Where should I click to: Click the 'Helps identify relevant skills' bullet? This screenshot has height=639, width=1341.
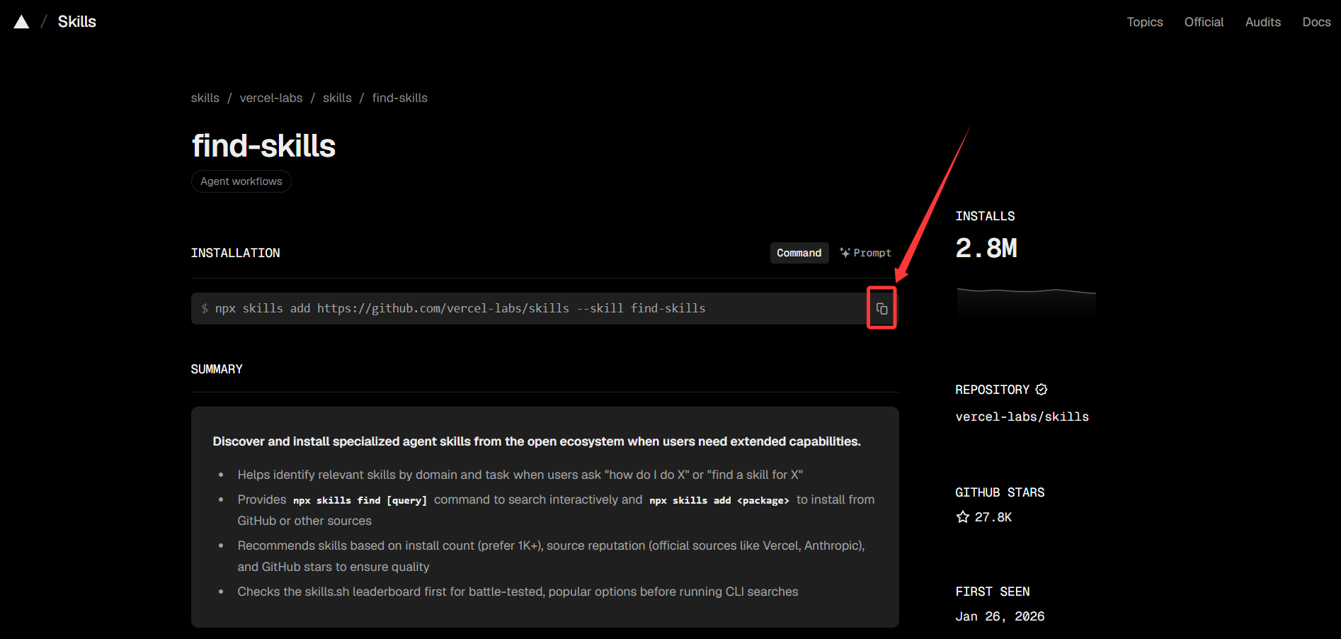point(520,475)
